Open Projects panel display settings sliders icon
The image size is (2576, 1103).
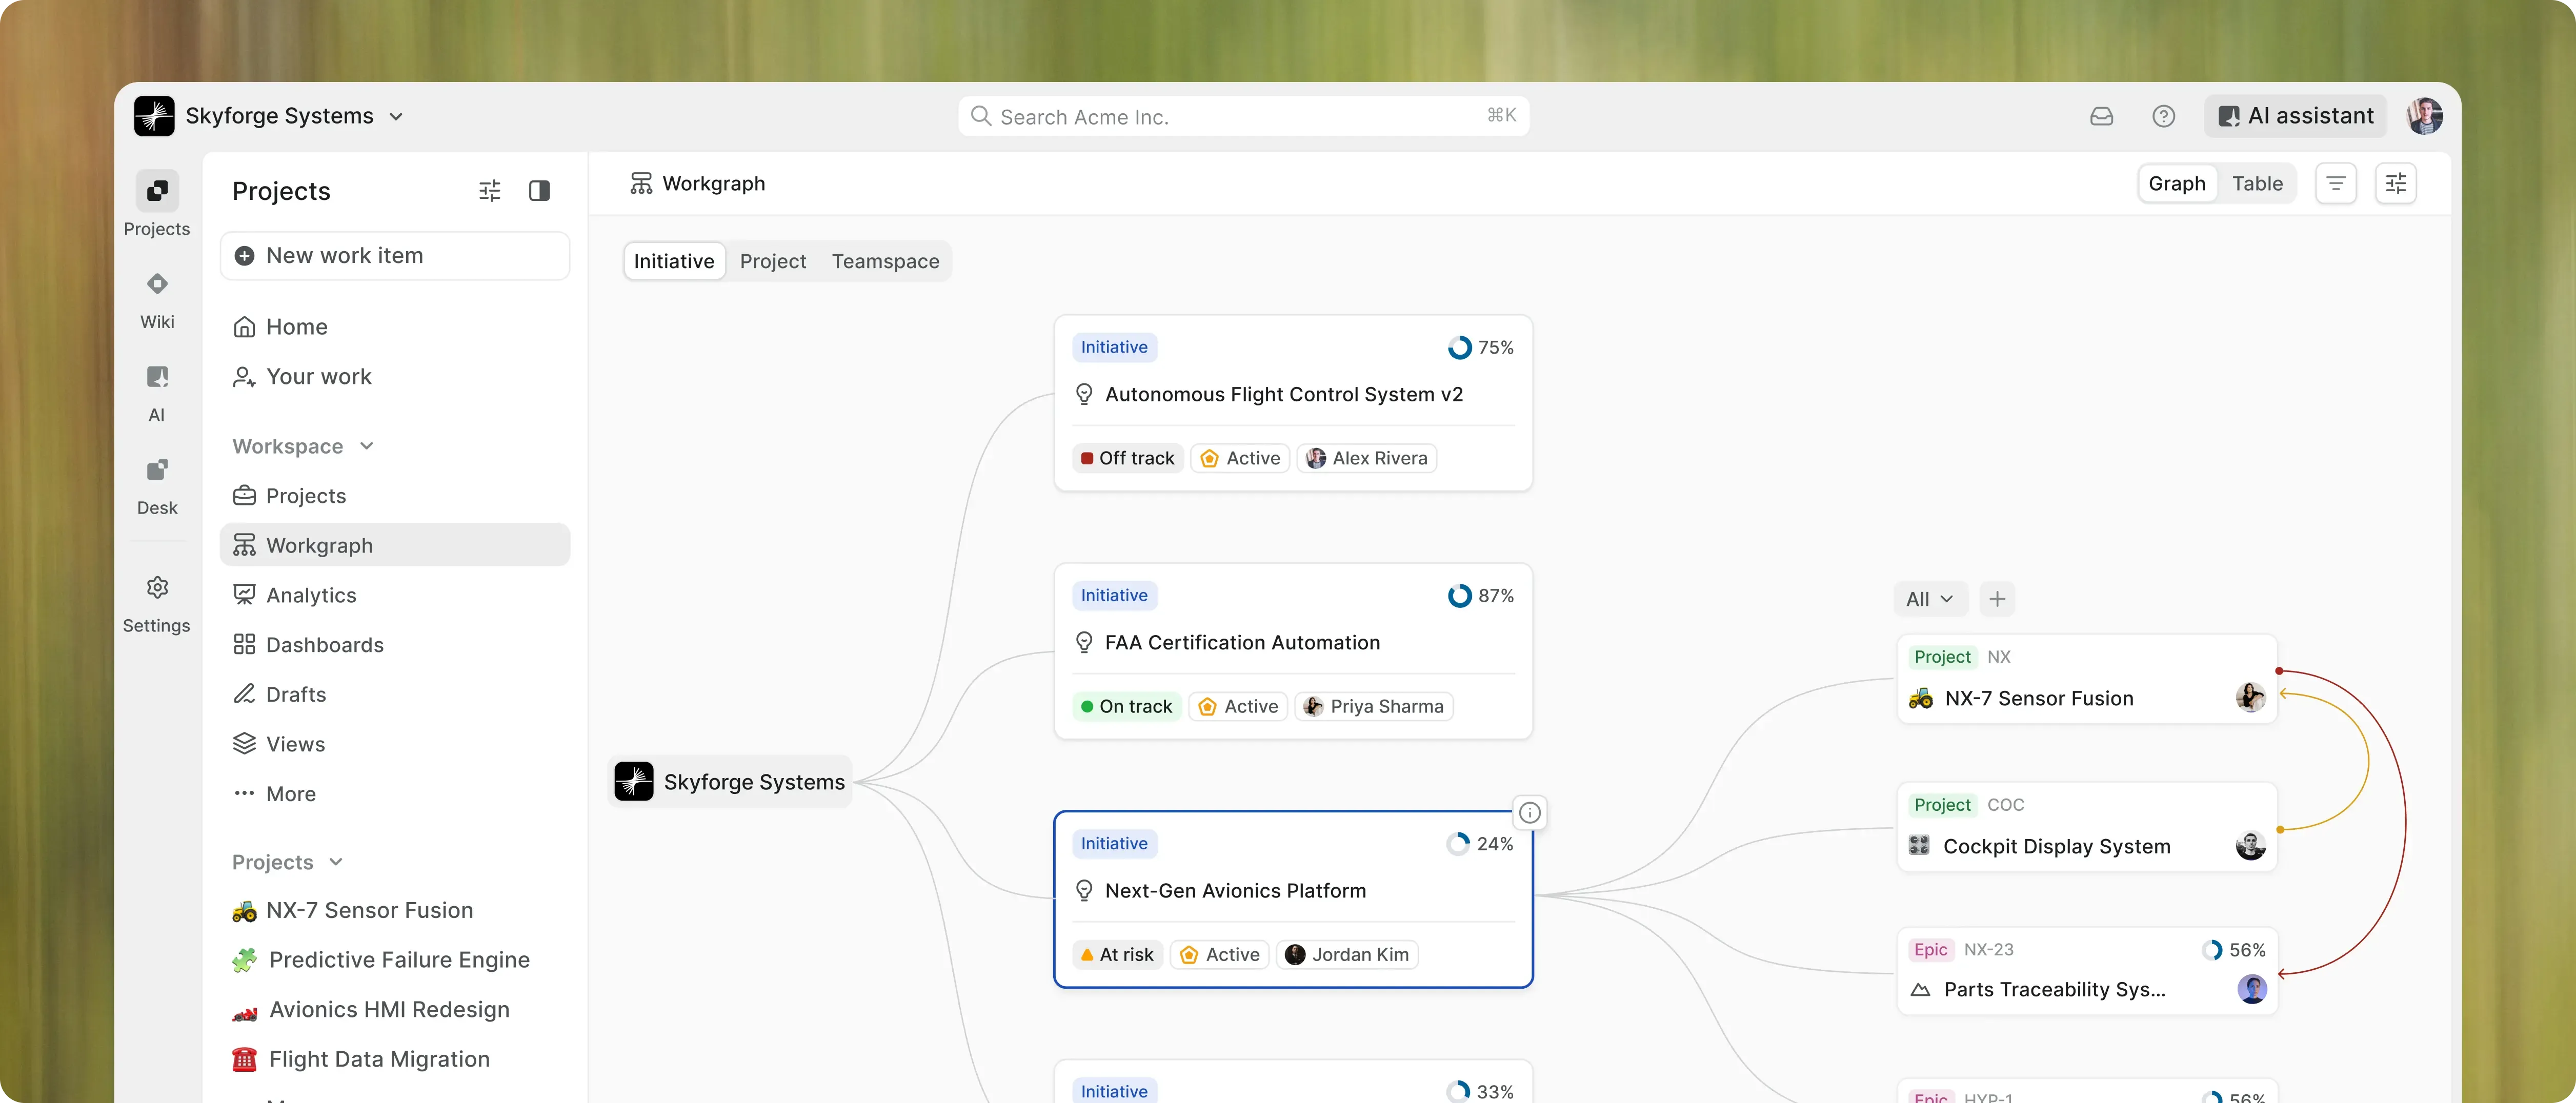click(489, 190)
